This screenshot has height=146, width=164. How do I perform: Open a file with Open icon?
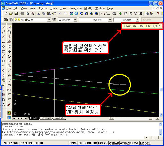pos(11,14)
